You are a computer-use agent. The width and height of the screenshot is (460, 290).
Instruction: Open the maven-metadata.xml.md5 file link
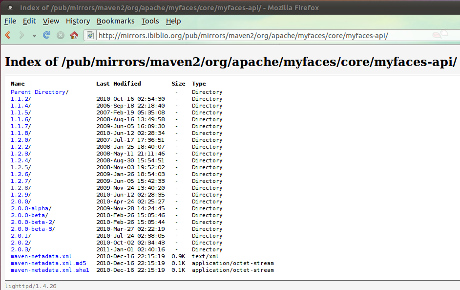point(48,263)
